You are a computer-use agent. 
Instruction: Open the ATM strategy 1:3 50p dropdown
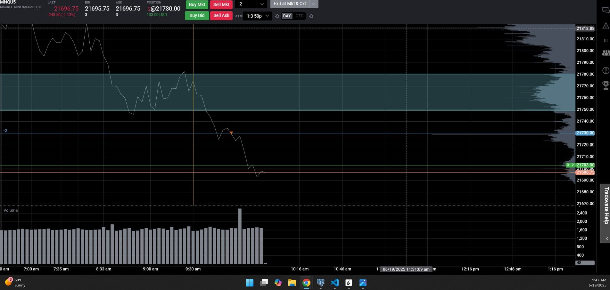click(258, 16)
